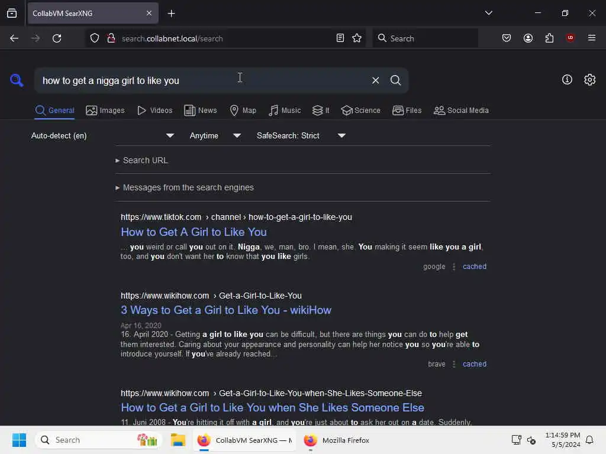Open the SafeSearch: Strict dropdown
Image resolution: width=606 pixels, height=454 pixels.
point(301,135)
